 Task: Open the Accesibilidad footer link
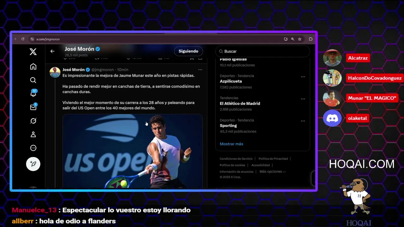pyautogui.click(x=260, y=165)
